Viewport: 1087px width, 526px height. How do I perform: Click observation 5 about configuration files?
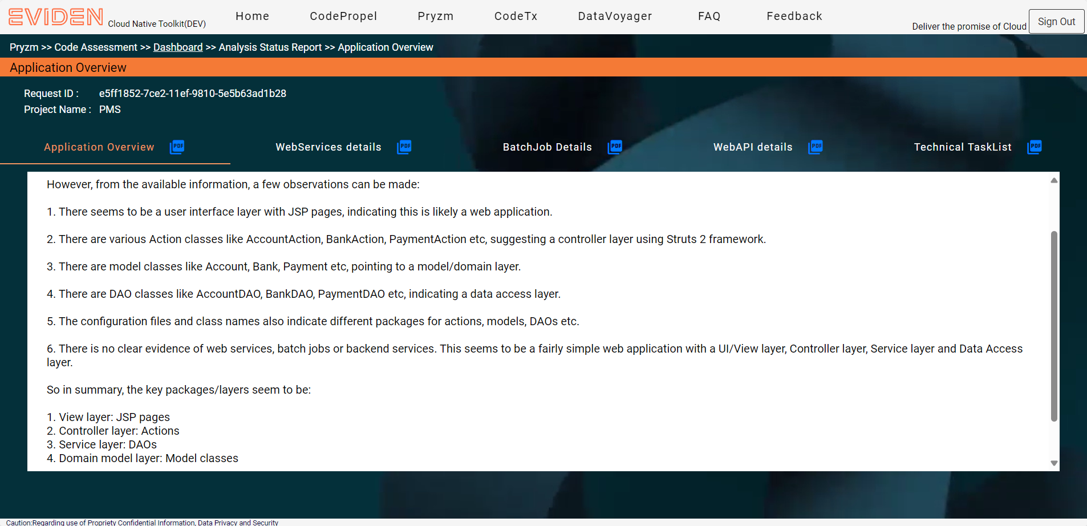[313, 321]
